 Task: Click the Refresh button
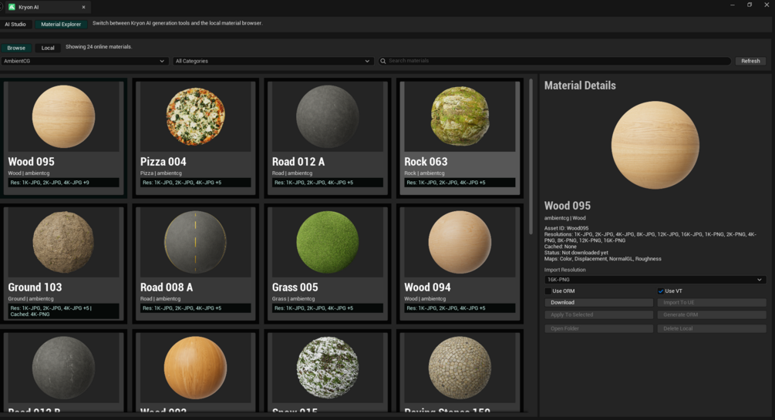point(750,61)
